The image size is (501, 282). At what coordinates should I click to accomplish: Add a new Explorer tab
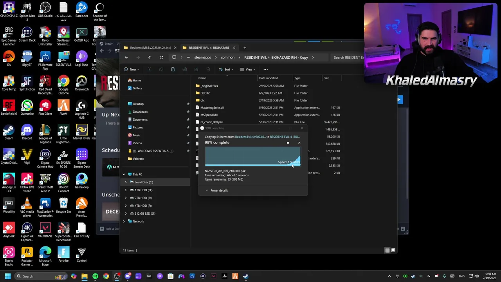[x=245, y=48]
